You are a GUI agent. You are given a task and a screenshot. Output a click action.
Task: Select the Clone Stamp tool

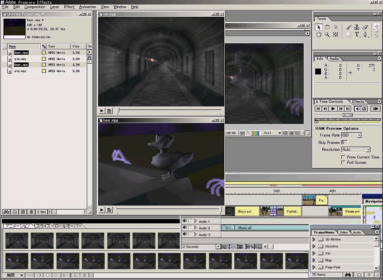(357, 27)
